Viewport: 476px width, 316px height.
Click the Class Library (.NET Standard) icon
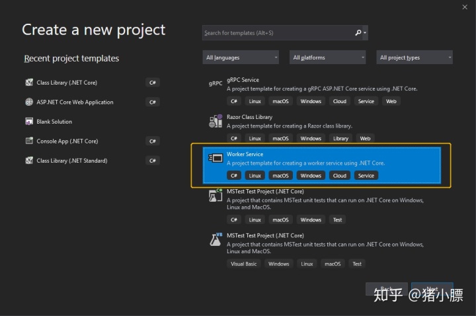click(29, 160)
